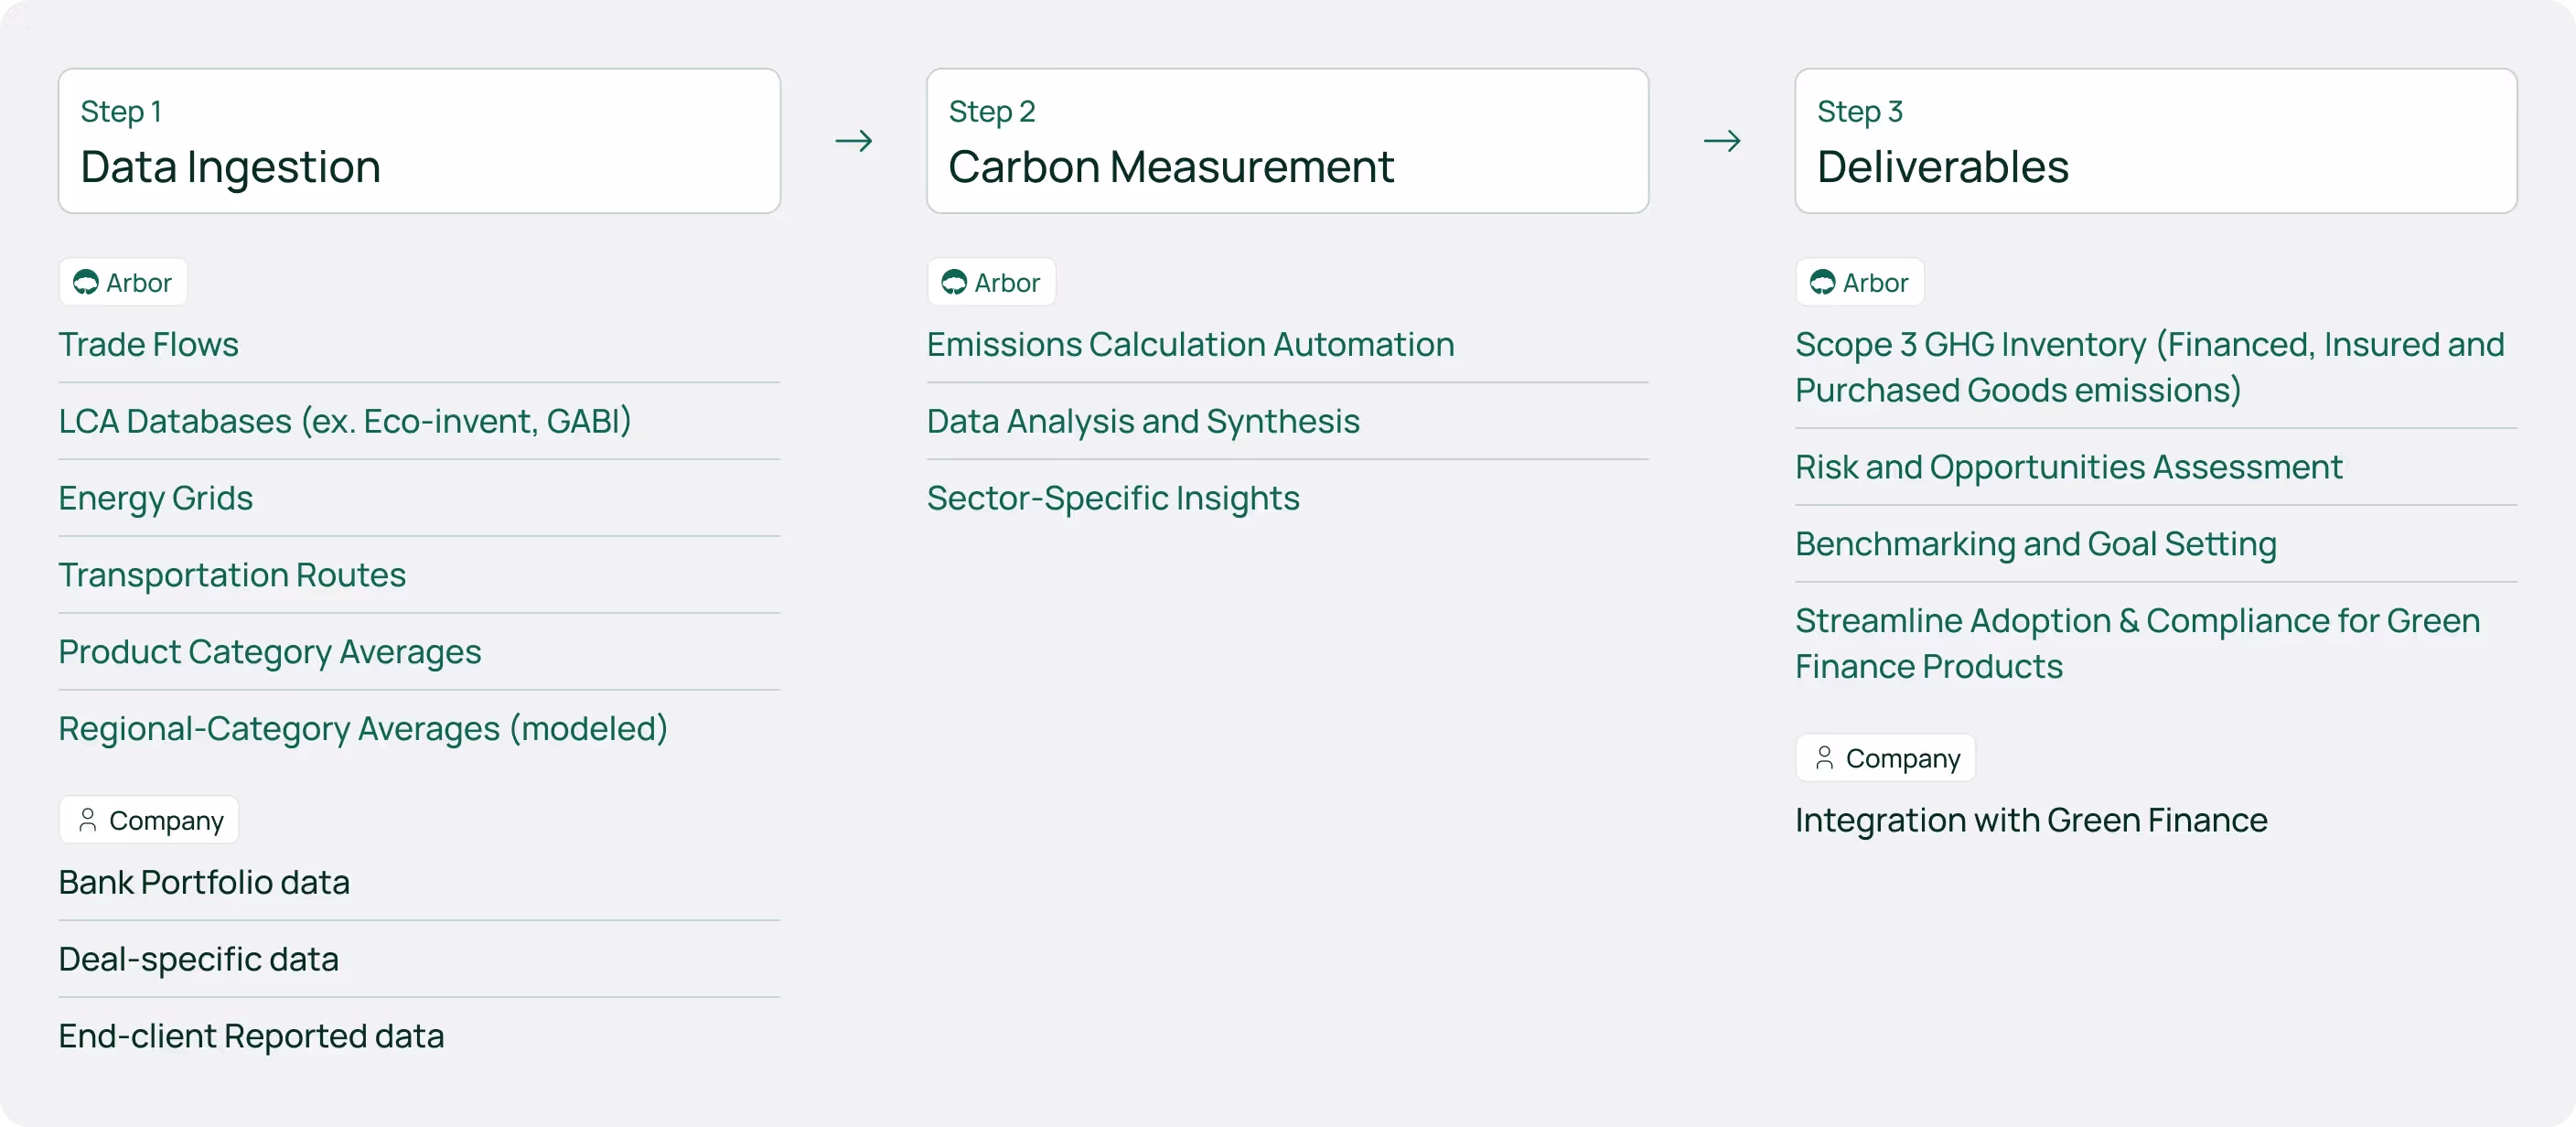This screenshot has height=1127, width=2576.
Task: Select the Step 3 Deliverables card
Action: pyautogui.click(x=2155, y=141)
